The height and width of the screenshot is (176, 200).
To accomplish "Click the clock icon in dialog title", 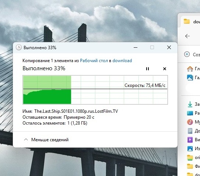I will click(x=19, y=47).
